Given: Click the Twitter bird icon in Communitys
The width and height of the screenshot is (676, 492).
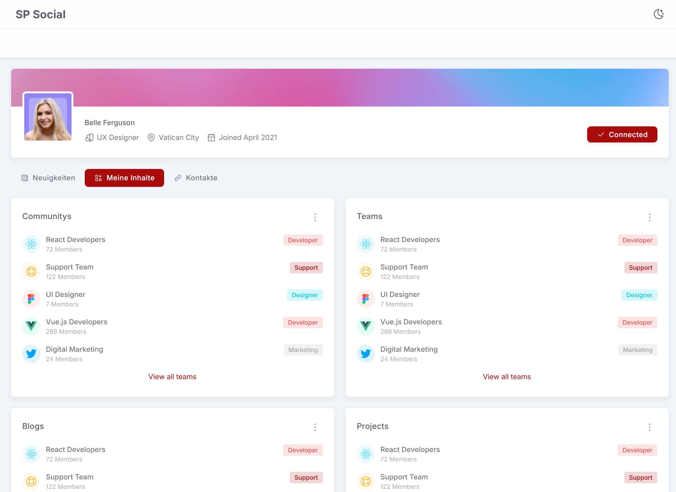Looking at the screenshot, I should pos(32,354).
